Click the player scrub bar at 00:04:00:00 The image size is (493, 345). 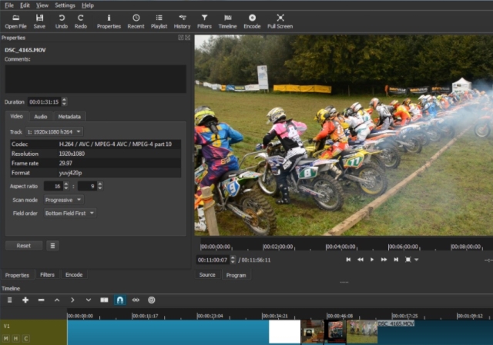(340, 247)
